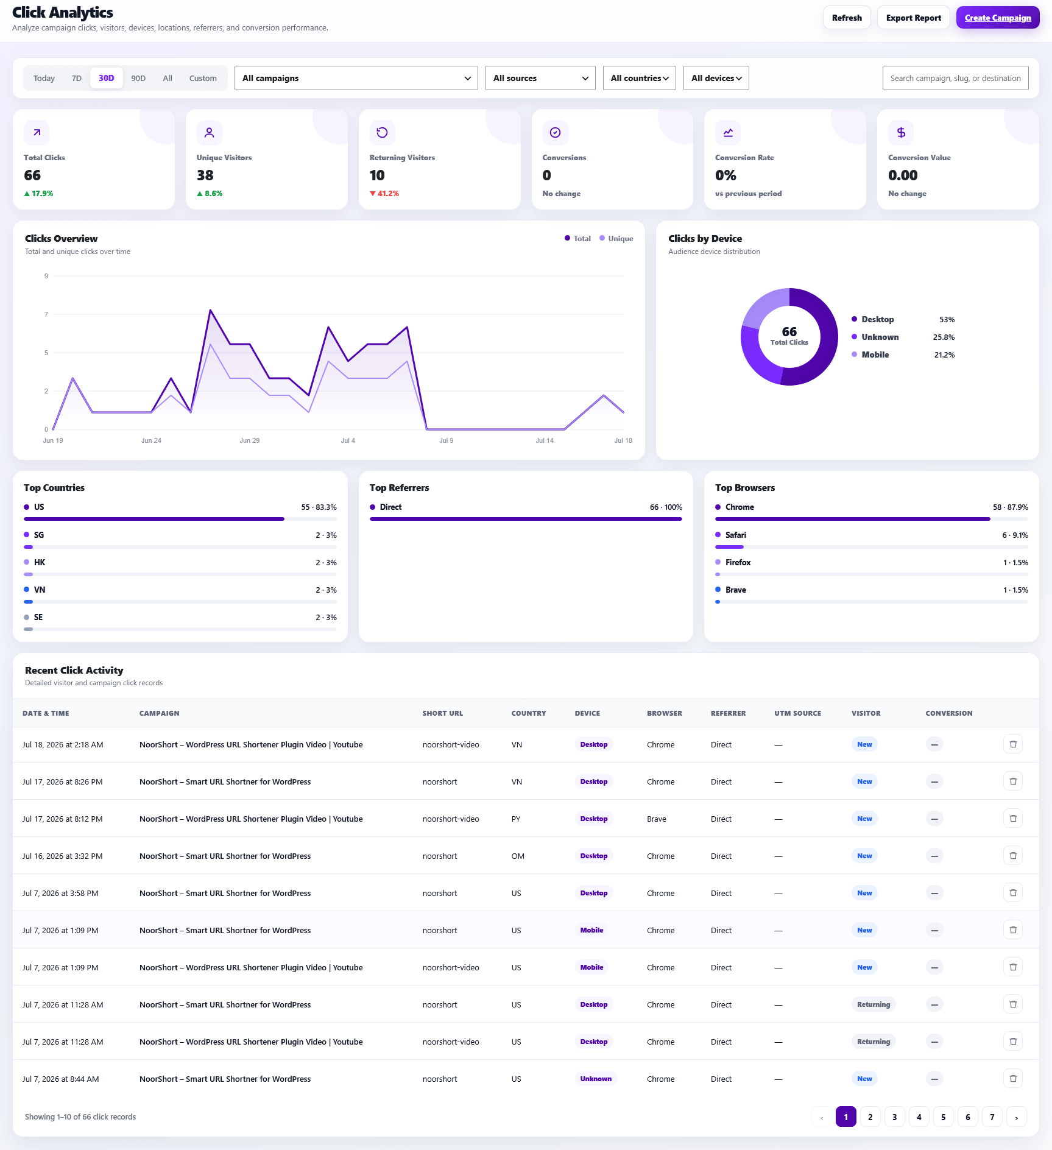
Task: Delete the Jul 7 1:09 PM noorshort record
Action: pyautogui.click(x=1013, y=930)
